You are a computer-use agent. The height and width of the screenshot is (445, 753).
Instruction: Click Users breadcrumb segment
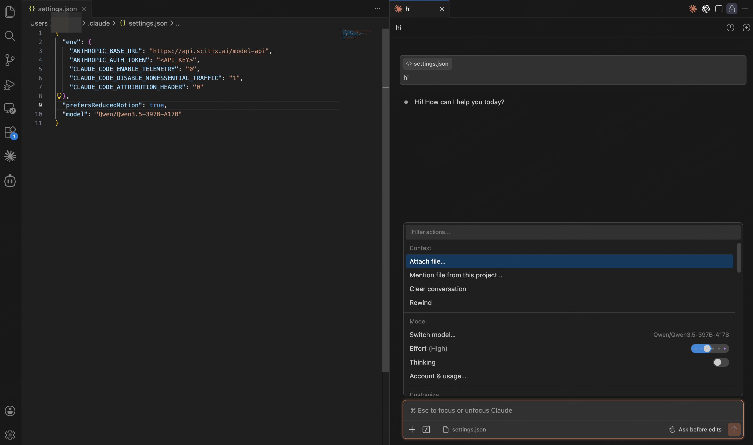tap(39, 23)
